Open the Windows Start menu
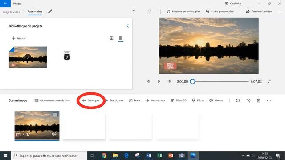 pos(5,156)
